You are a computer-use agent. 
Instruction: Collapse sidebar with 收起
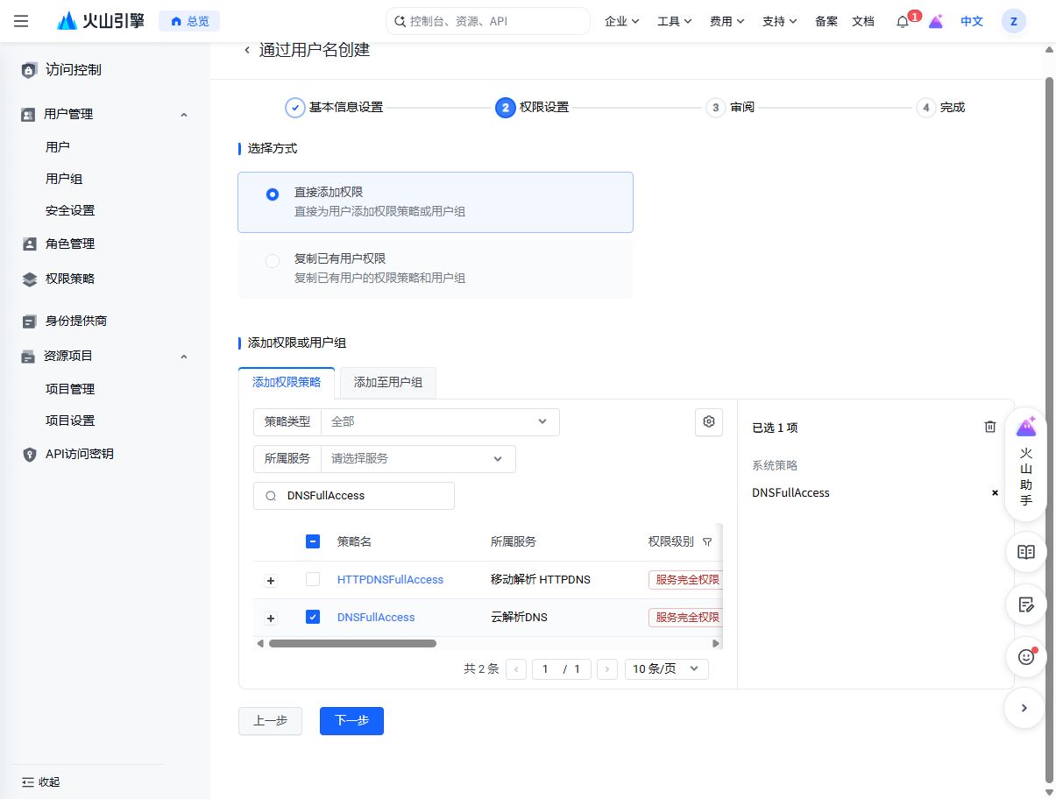pyautogui.click(x=41, y=781)
